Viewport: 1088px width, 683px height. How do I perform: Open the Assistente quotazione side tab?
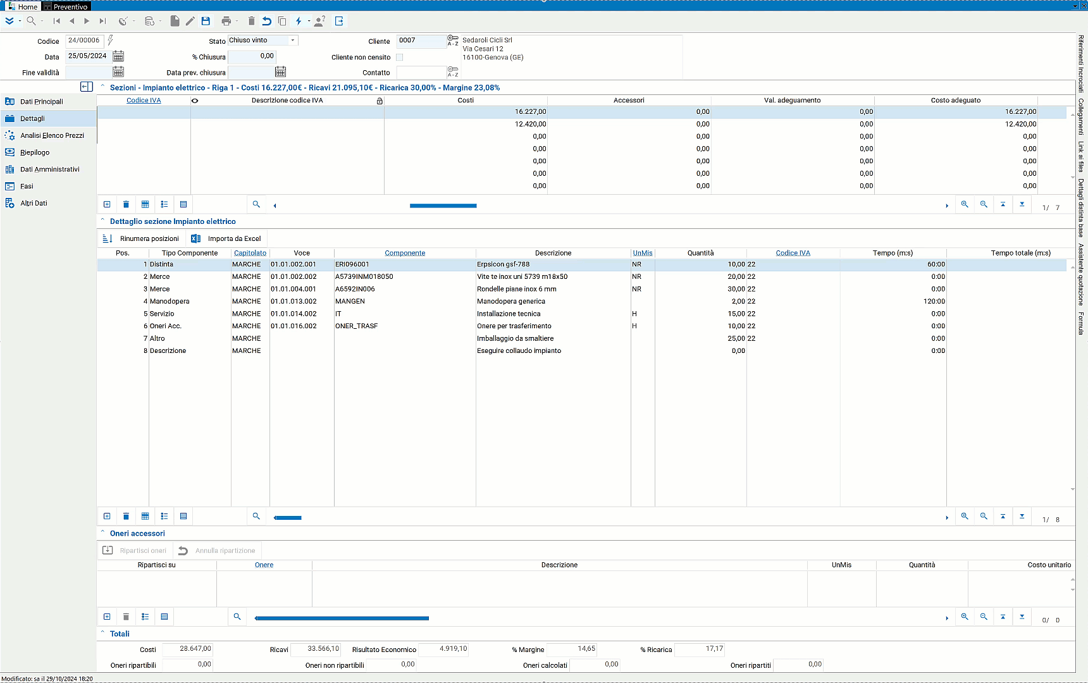[1081, 274]
